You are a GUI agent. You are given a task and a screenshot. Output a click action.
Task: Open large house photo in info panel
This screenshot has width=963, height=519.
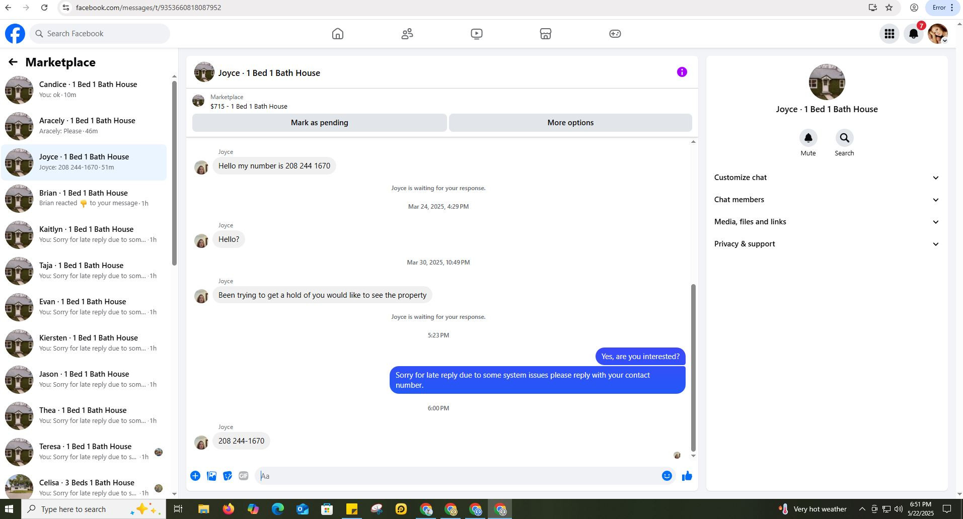827,82
